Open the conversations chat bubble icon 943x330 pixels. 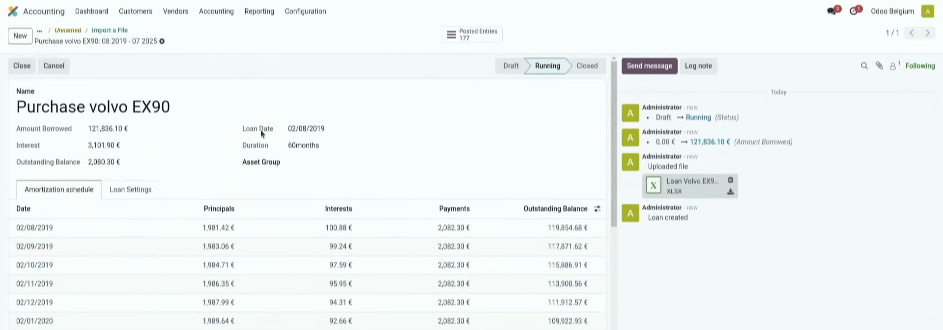[x=831, y=11]
